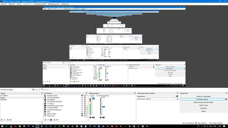Switch the ENG input language in the tray

214,126
